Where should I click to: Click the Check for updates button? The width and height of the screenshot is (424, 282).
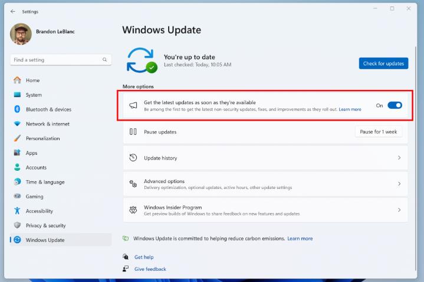tap(383, 63)
